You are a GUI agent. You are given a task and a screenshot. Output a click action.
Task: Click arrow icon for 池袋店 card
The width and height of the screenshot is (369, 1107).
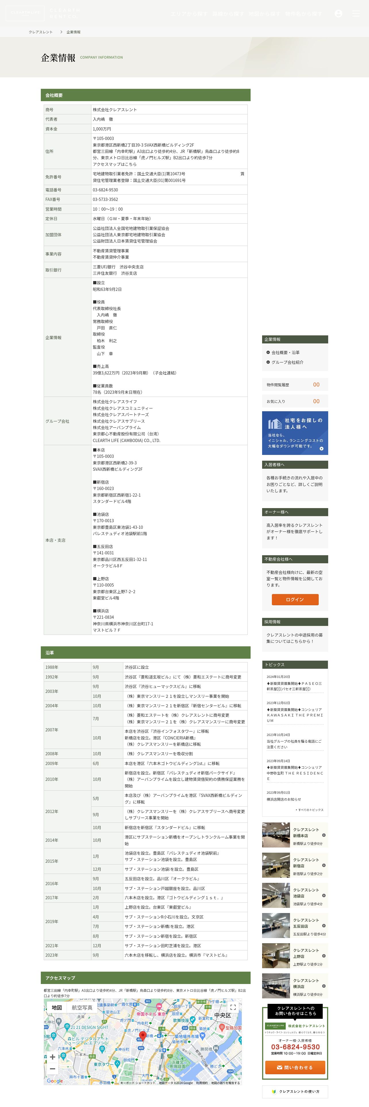point(324,895)
